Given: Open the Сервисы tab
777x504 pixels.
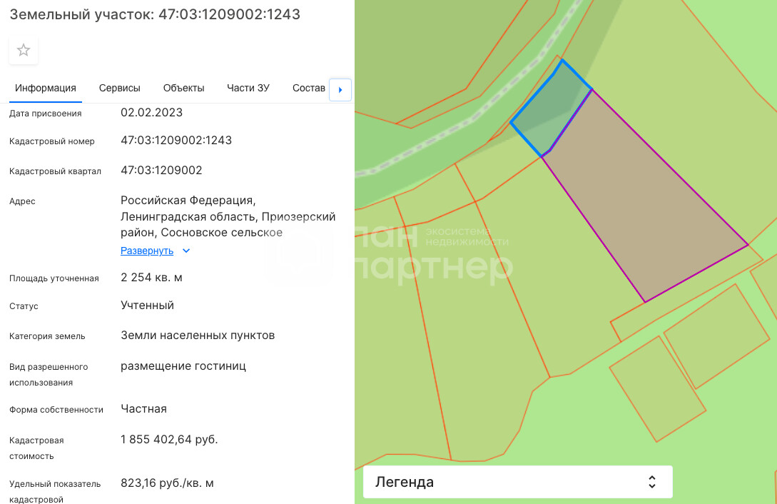Looking at the screenshot, I should pyautogui.click(x=119, y=88).
